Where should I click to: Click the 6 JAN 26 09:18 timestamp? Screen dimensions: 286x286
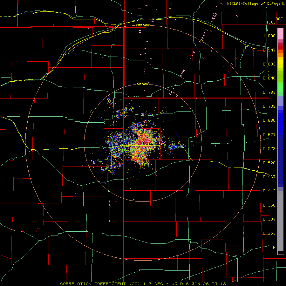pos(206,284)
